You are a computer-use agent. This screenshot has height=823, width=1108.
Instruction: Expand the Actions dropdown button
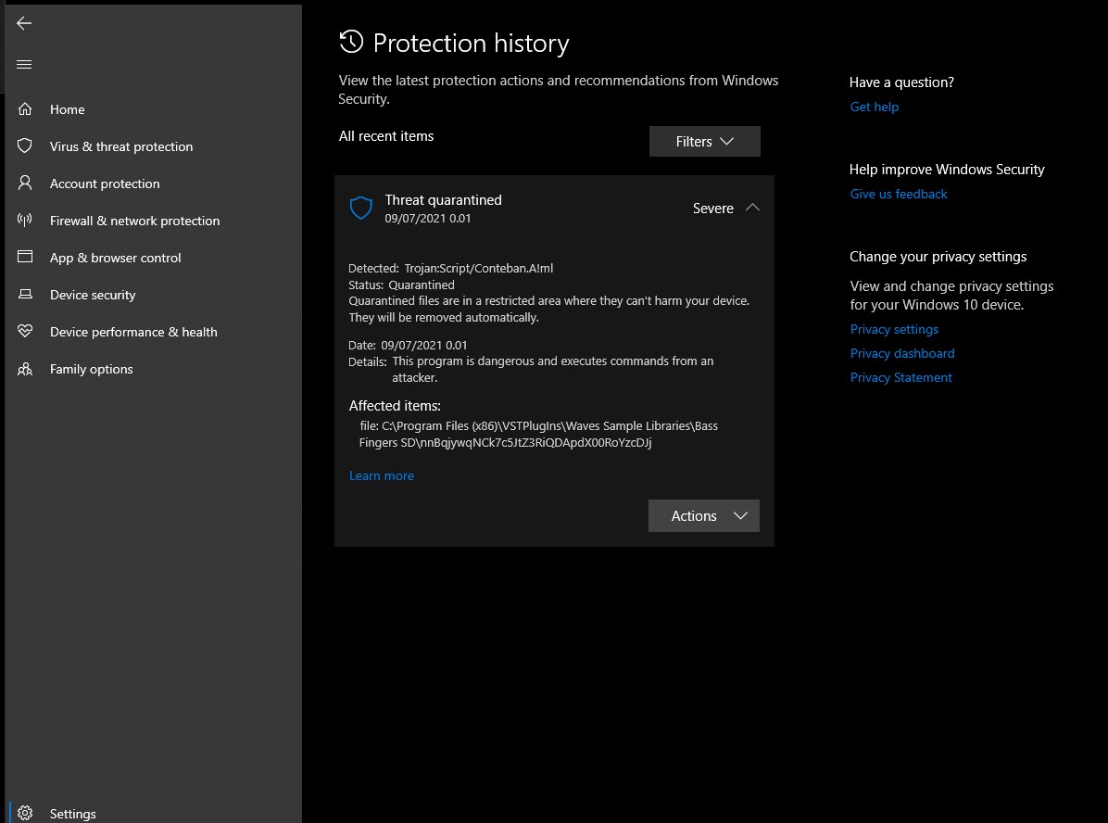[x=703, y=516]
